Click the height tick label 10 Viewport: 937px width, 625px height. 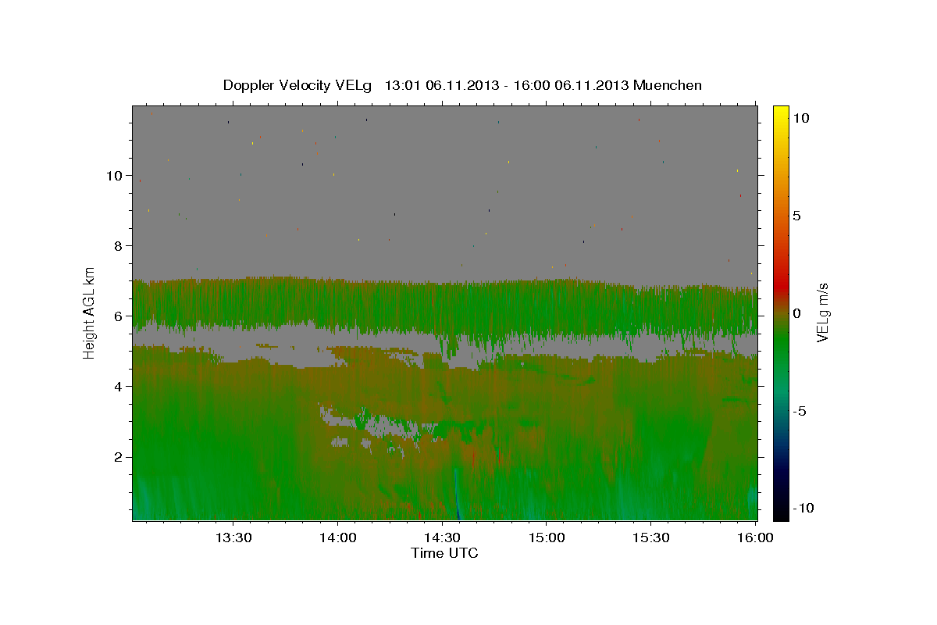(115, 175)
